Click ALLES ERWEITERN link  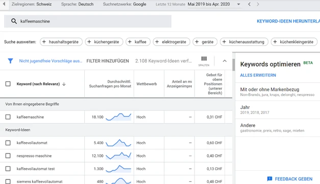point(258,75)
